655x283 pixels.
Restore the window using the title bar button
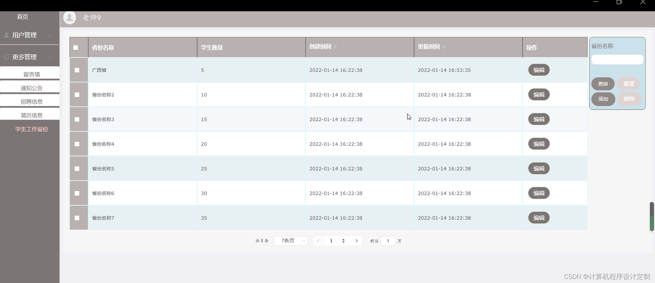click(619, 2)
